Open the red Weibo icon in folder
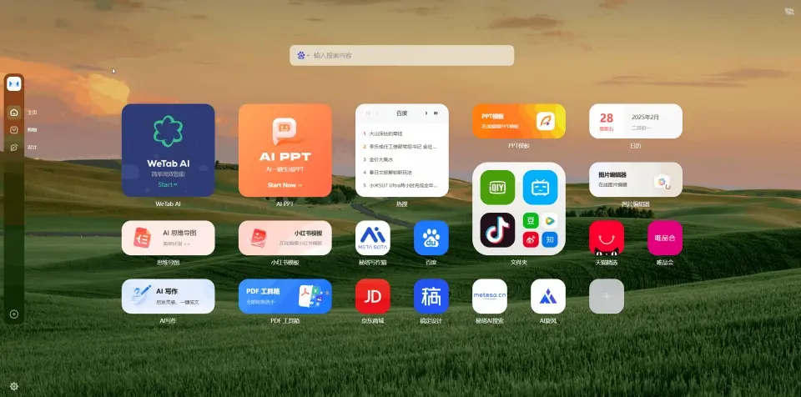801x397 pixels. click(531, 239)
